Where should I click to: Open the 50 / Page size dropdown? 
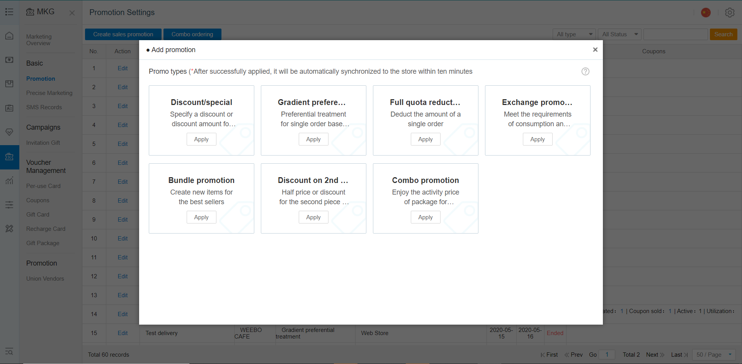(x=714, y=355)
